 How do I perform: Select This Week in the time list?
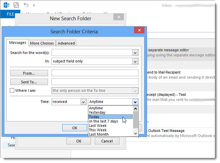click(x=111, y=130)
